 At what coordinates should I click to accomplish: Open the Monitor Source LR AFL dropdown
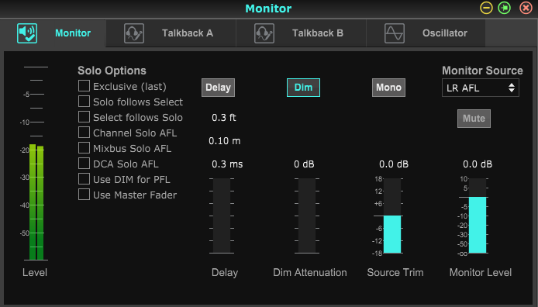(481, 88)
